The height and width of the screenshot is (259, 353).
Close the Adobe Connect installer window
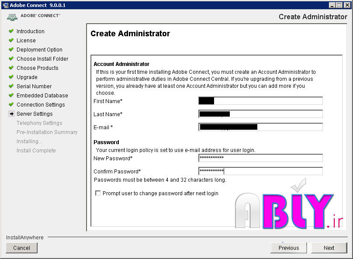pos(347,5)
